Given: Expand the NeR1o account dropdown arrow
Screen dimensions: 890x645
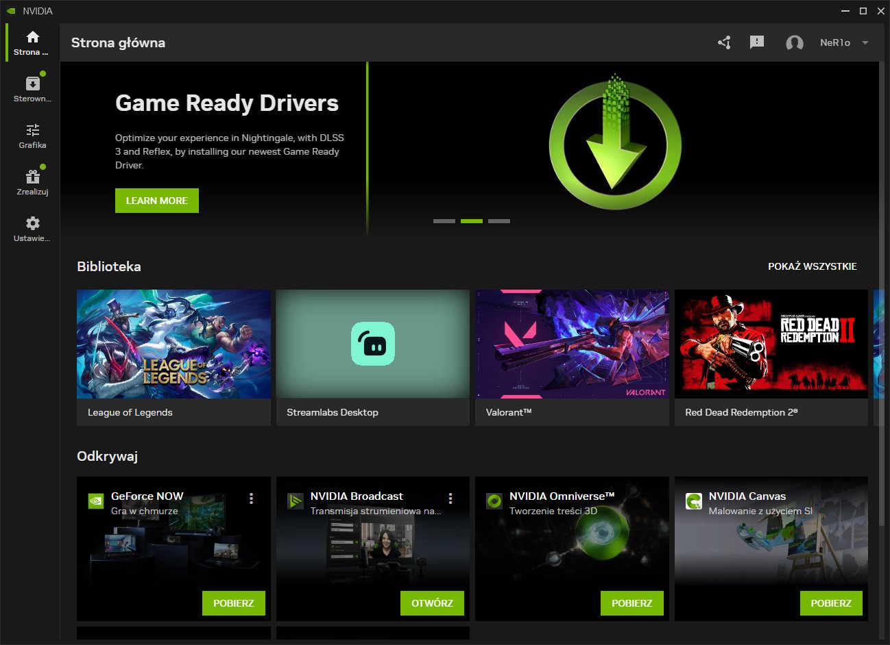Looking at the screenshot, I should [865, 42].
